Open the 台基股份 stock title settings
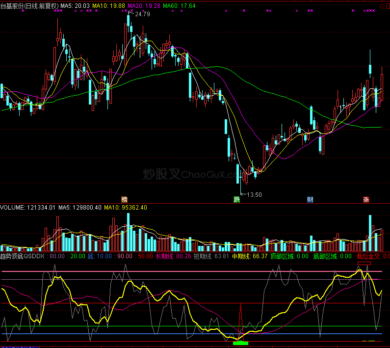 click(x=29, y=5)
